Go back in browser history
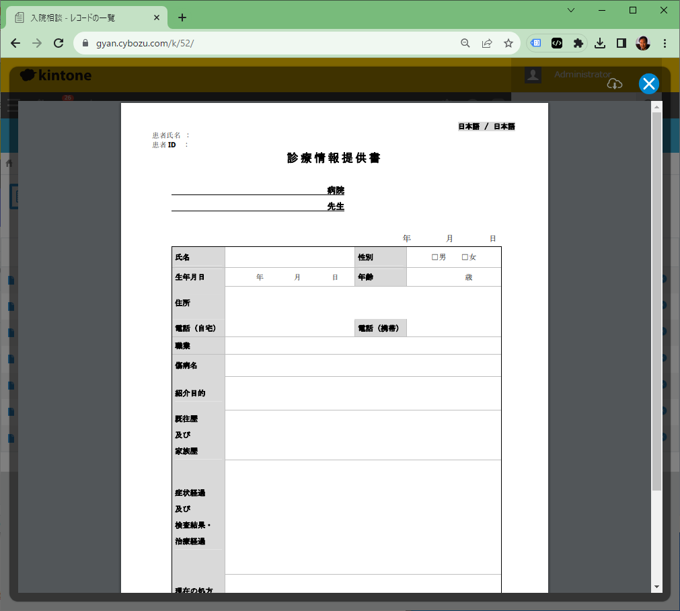Viewport: 680px width, 611px height. click(15, 43)
